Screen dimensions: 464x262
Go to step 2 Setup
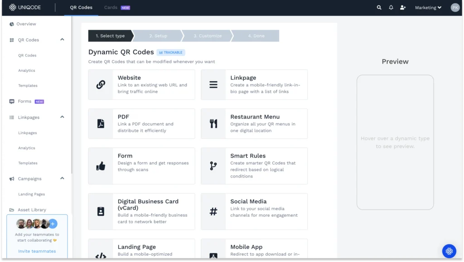click(158, 36)
